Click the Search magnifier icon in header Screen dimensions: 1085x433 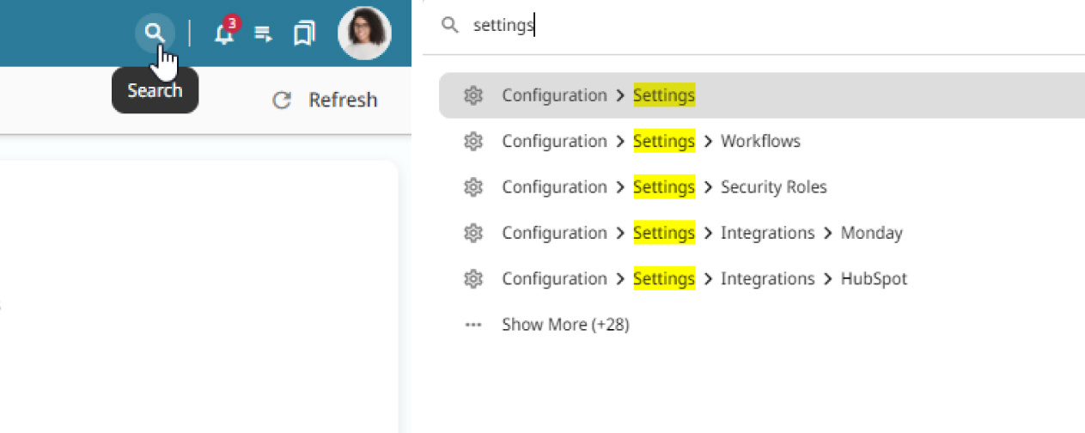pos(155,34)
